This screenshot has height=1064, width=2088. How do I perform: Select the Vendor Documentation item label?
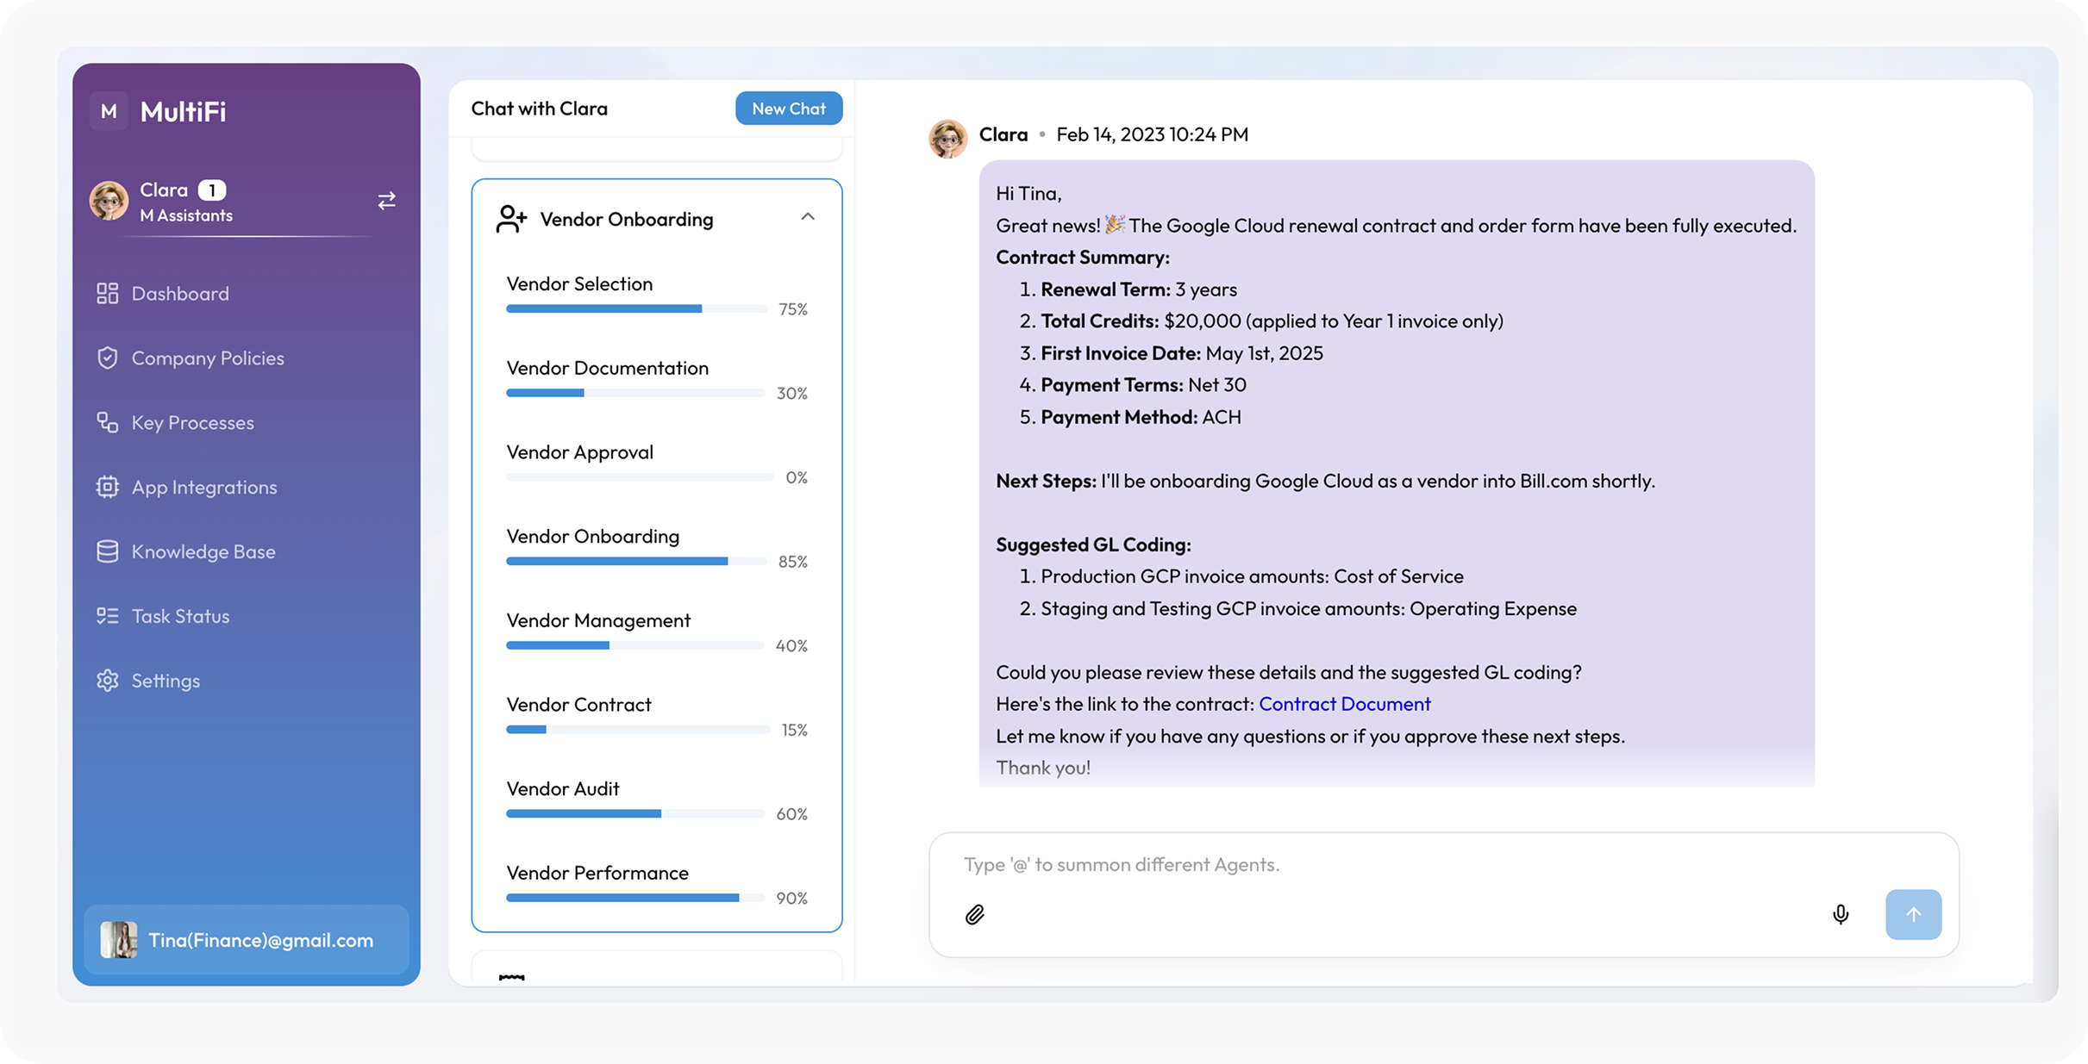coord(608,368)
